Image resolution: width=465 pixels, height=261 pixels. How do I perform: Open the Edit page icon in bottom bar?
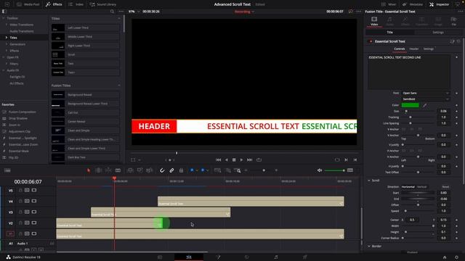(x=189, y=257)
